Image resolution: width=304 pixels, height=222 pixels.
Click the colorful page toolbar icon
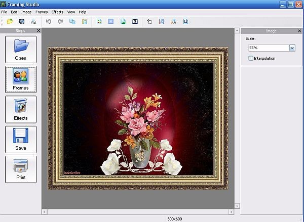(x=99, y=21)
